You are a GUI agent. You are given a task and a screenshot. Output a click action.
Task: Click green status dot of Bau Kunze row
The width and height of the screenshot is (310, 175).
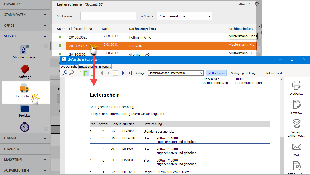pyautogui.click(x=60, y=46)
